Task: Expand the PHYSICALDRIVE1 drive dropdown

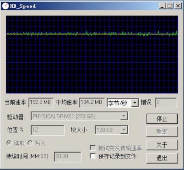Action: point(124,116)
